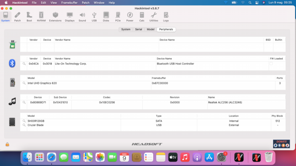Click the magnifier next to SH00R120GB disk
Viewport: 296px width, 166px height.
tap(24, 121)
